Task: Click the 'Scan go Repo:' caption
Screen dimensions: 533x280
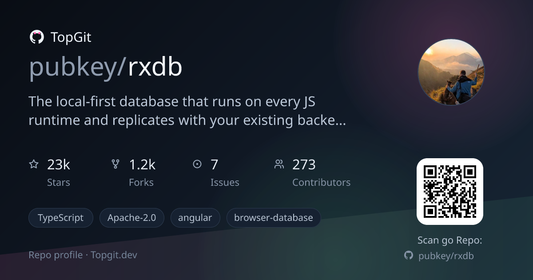Action: point(450,240)
